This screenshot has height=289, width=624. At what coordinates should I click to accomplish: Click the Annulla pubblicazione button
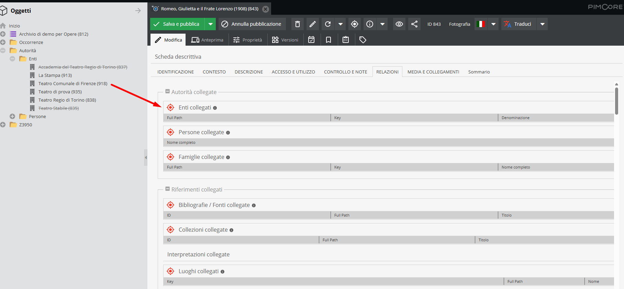252,24
